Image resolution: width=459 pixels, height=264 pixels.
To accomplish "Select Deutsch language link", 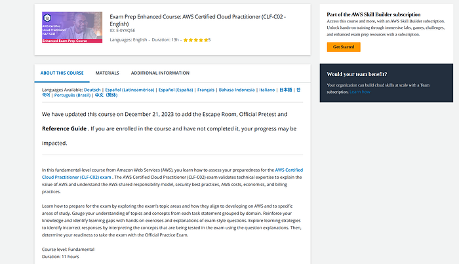I will point(92,88).
